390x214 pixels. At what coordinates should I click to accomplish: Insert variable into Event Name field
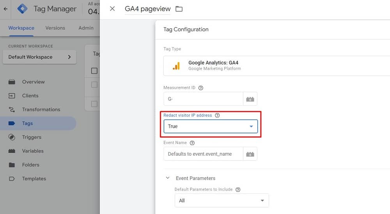pos(250,154)
